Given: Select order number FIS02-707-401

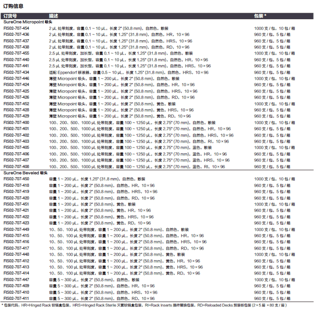Looking at the screenshot, I should click(x=16, y=129).
